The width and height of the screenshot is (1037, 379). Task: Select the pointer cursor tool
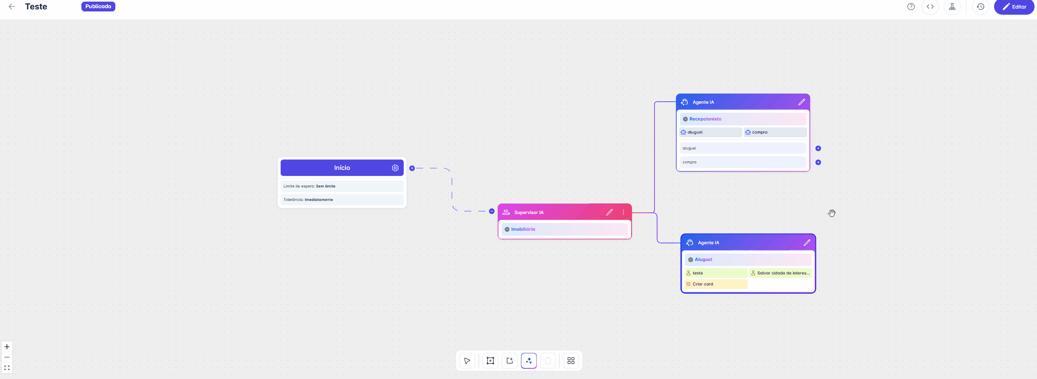point(467,361)
